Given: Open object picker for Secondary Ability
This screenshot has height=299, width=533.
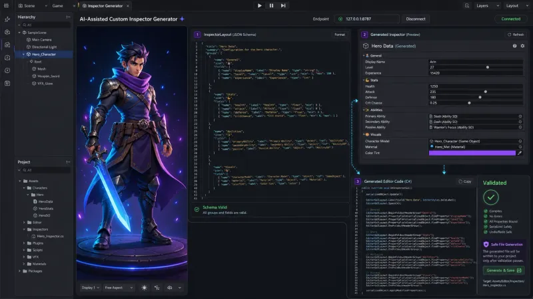Looking at the screenshot, I should coord(520,122).
